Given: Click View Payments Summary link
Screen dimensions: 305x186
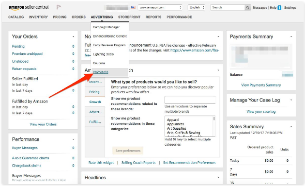Looking at the screenshot, I should 261,85.
